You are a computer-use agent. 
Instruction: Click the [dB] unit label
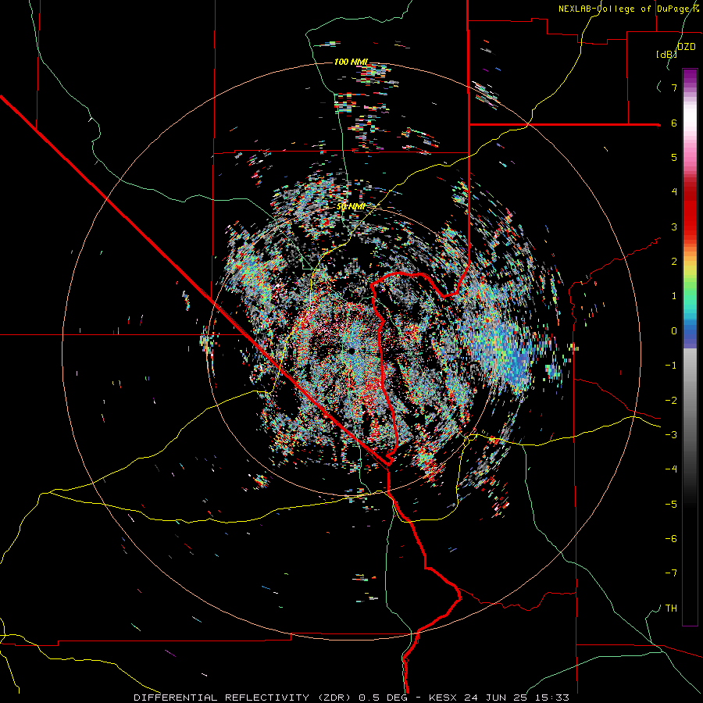(666, 54)
